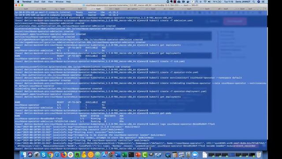Open Zoom from the Dock
This screenshot has width=282, height=159.
click(195, 155)
